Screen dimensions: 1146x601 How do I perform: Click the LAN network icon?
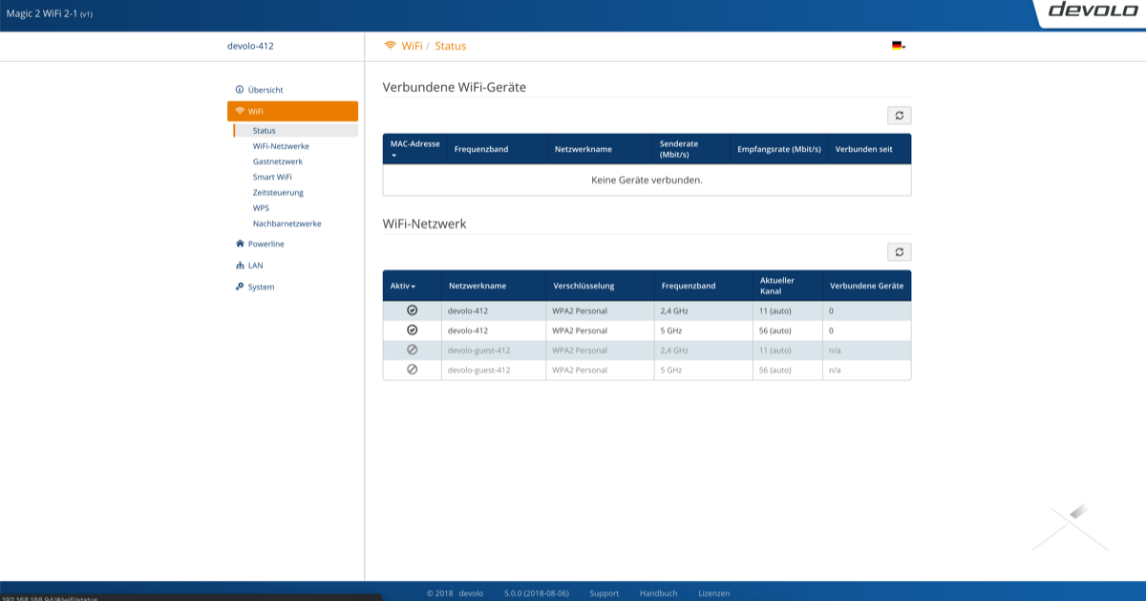coord(240,266)
